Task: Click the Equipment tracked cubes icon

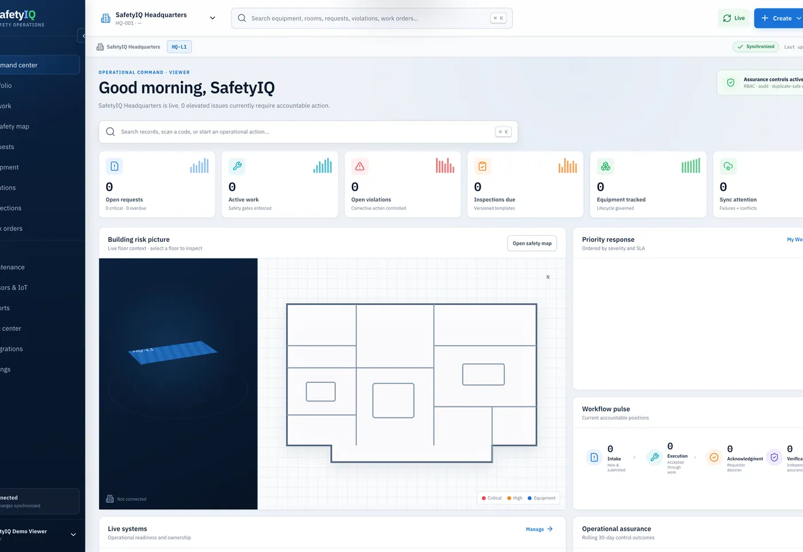Action: [x=605, y=166]
